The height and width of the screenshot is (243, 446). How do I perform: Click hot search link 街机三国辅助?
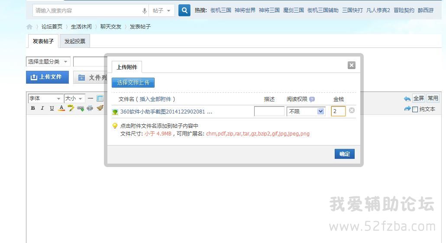pyautogui.click(x=323, y=10)
